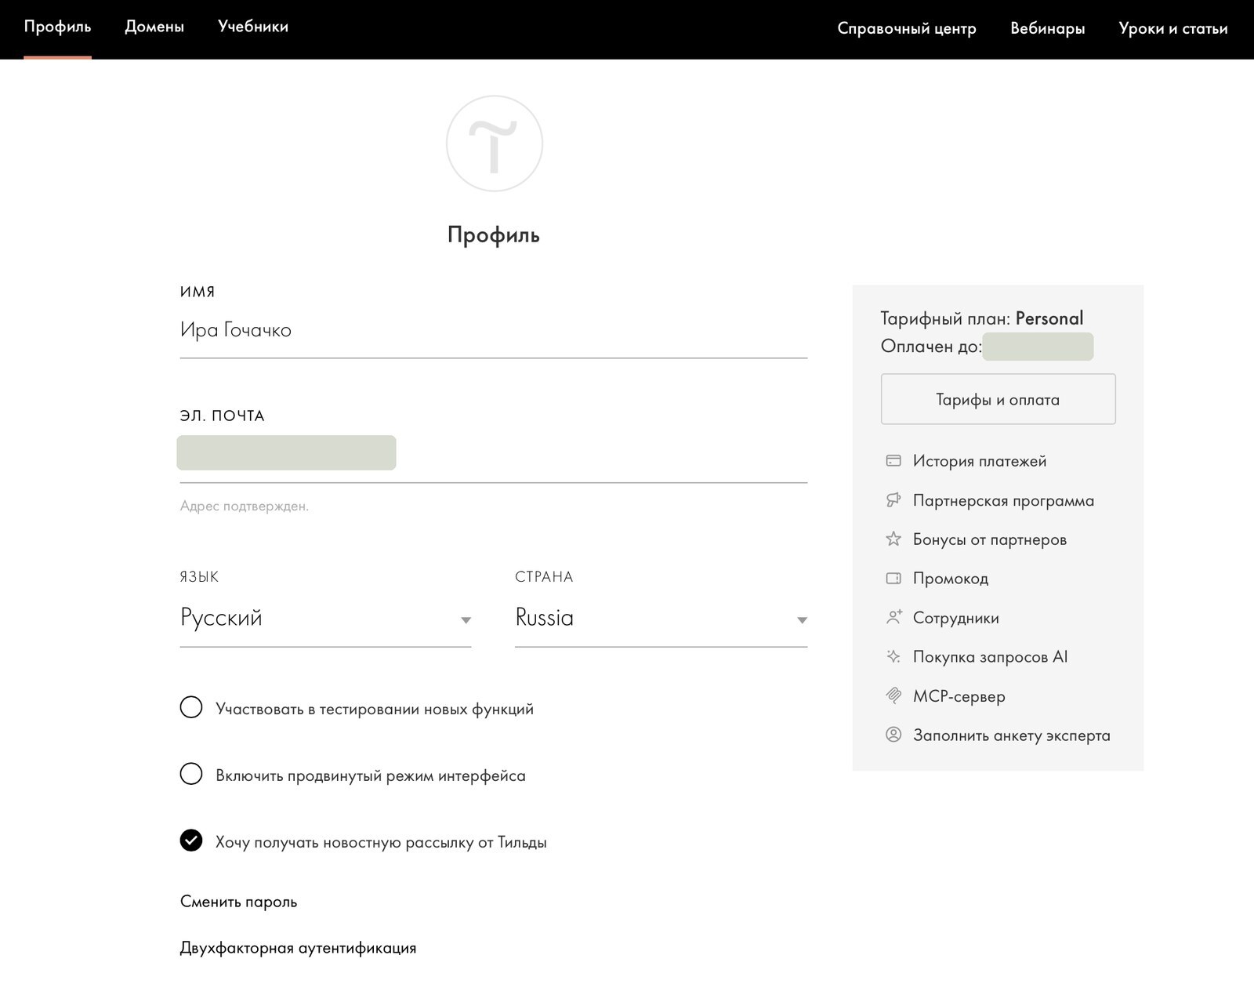The image size is (1254, 984).
Task: Click the promo code ticket icon
Action: click(893, 579)
